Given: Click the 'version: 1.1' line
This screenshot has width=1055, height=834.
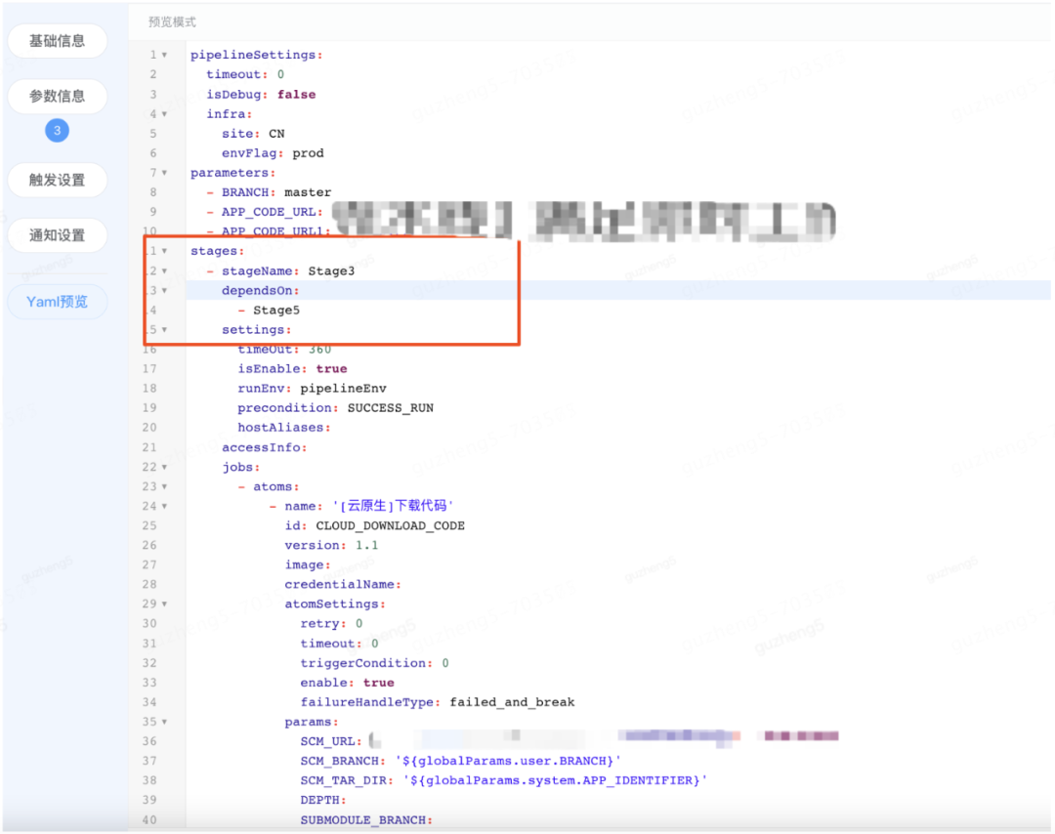Looking at the screenshot, I should (x=331, y=546).
